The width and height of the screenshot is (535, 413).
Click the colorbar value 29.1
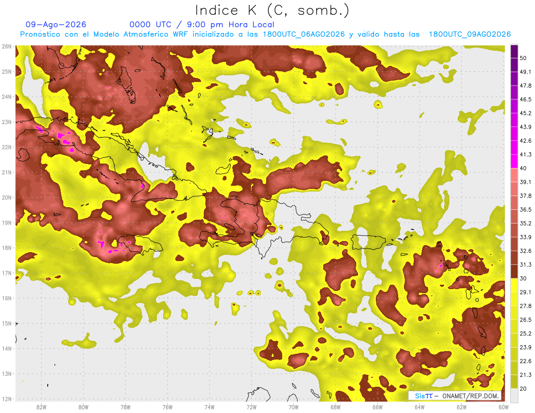[x=526, y=292]
